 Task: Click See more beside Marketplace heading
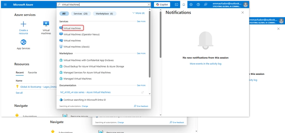(141, 54)
